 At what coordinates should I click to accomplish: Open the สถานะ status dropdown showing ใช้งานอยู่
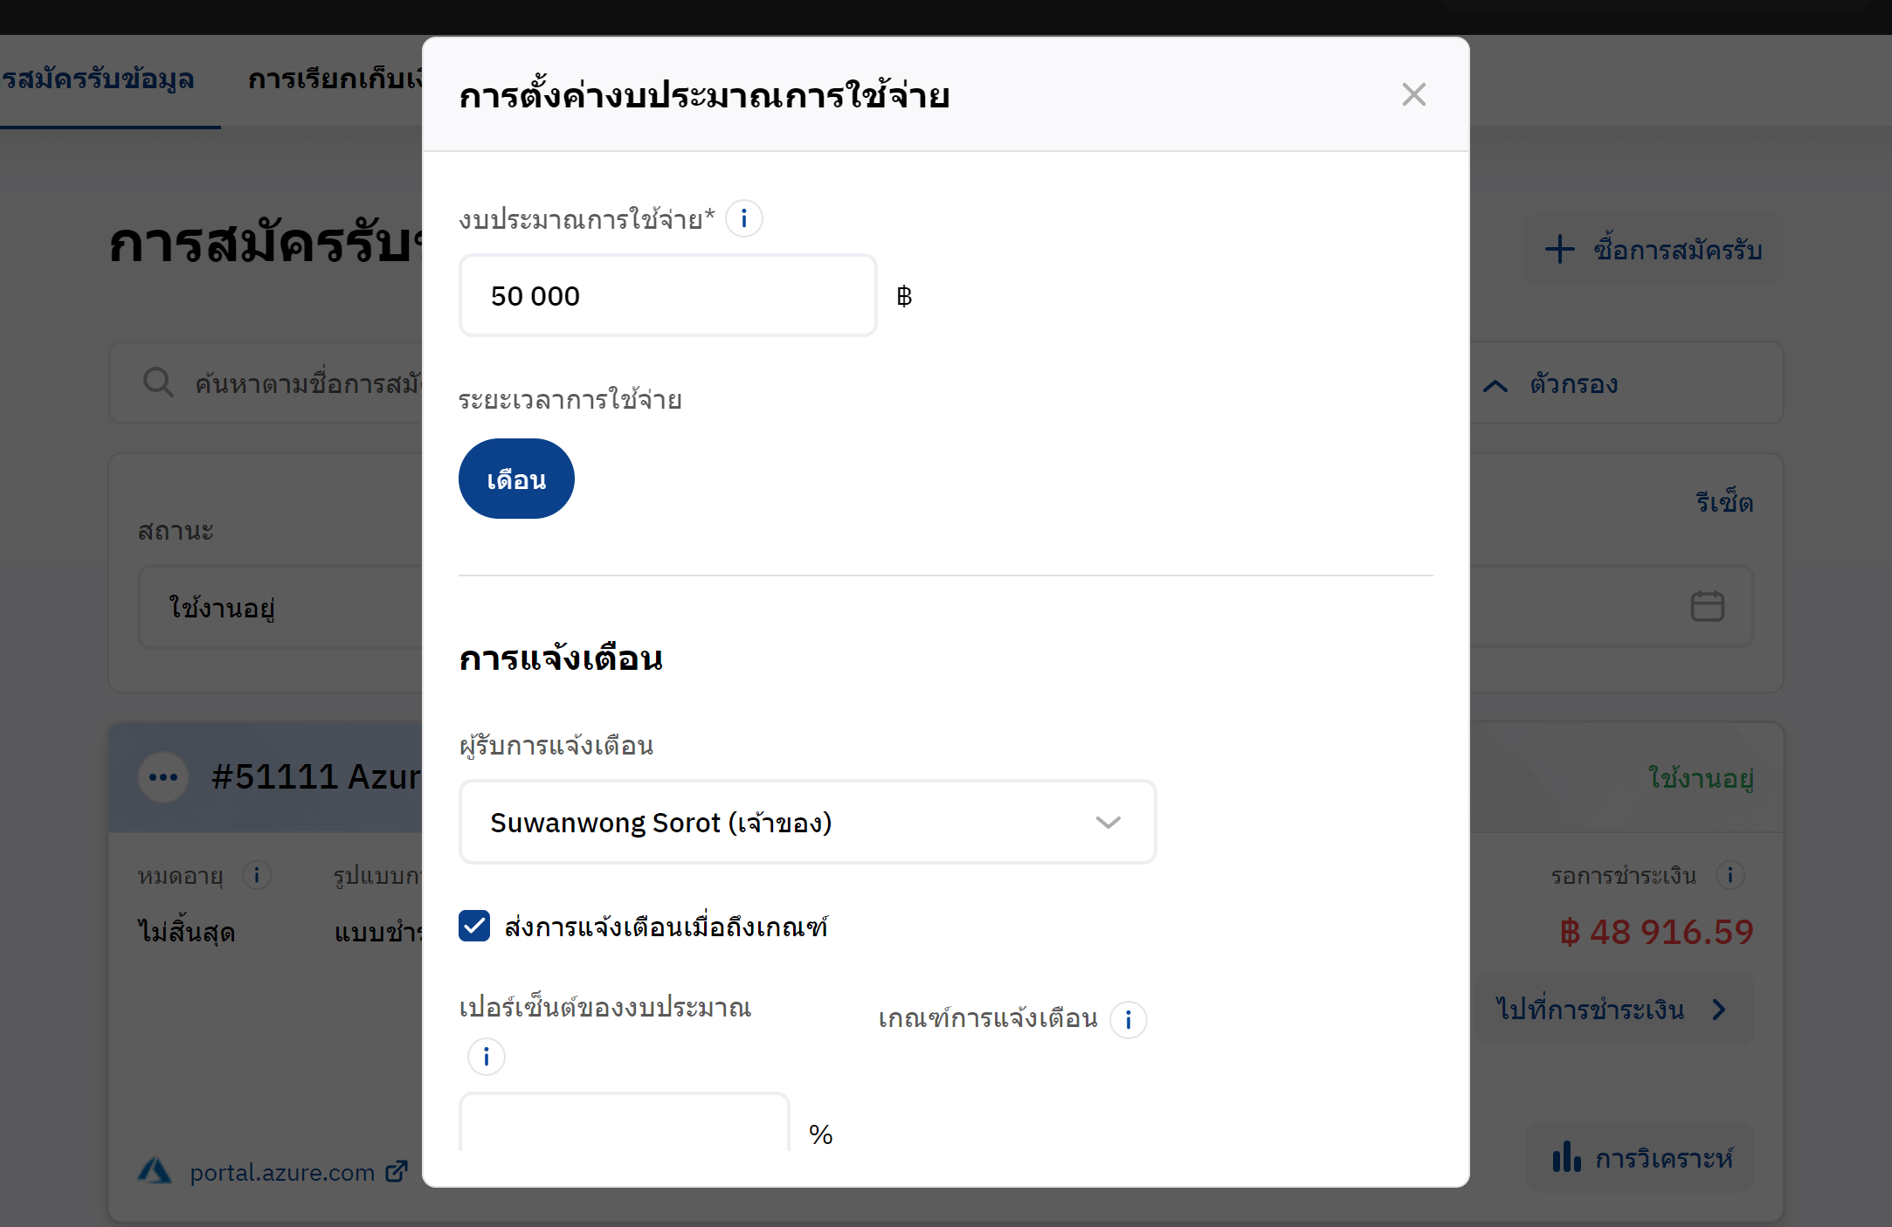click(280, 607)
